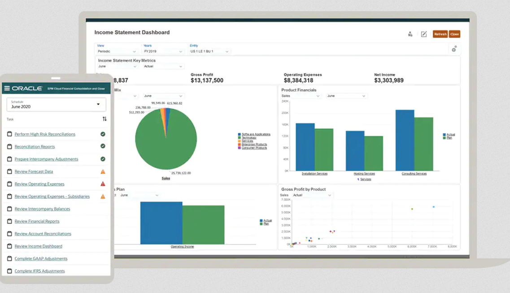Open the Review Financial Reports task link

click(37, 221)
